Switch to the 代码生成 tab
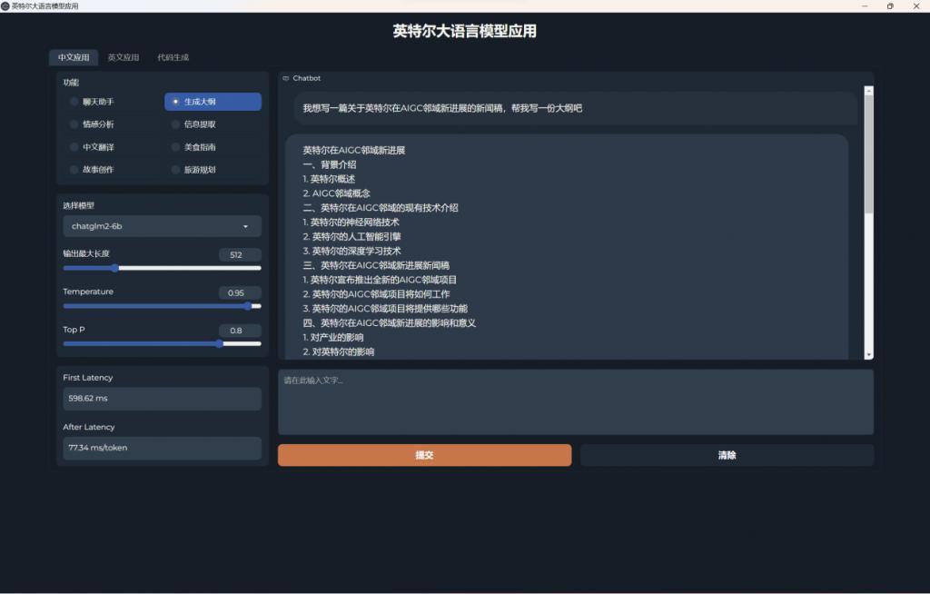 click(178, 56)
